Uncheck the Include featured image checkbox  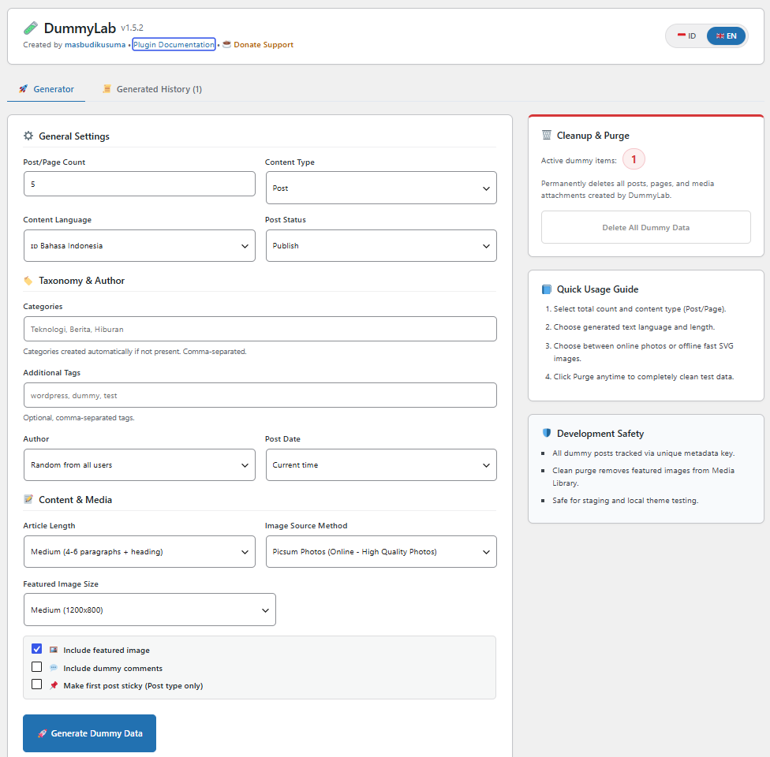coord(37,649)
